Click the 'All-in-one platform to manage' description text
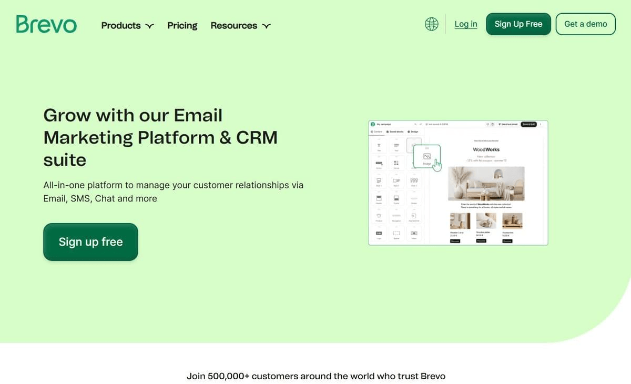 coord(174,192)
